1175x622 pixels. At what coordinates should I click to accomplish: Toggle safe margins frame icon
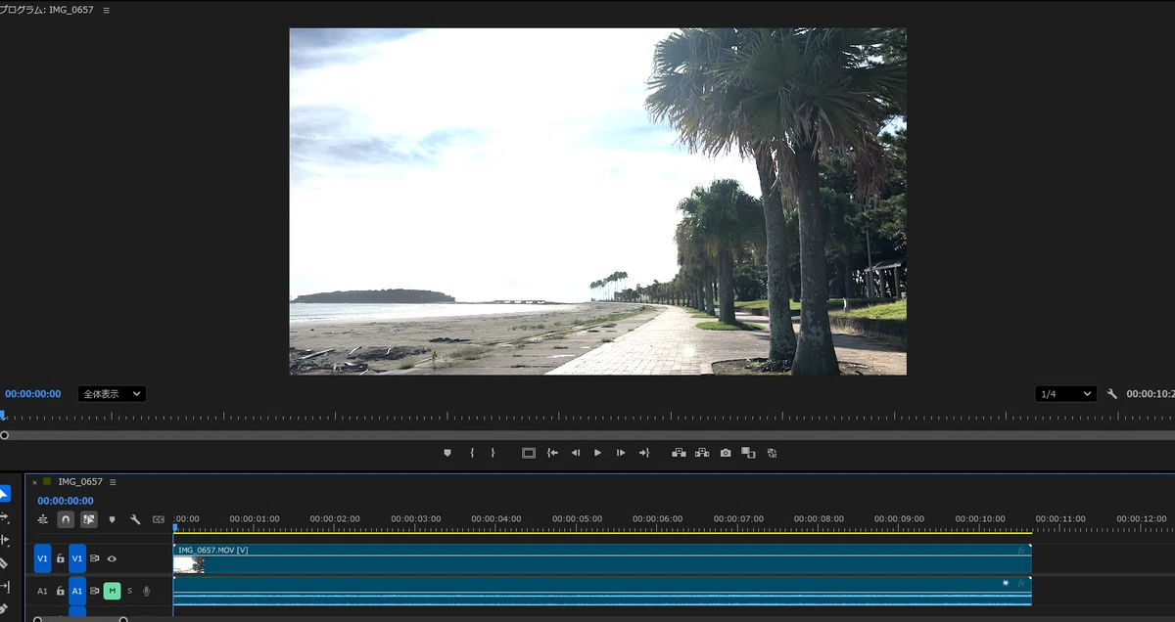529,453
